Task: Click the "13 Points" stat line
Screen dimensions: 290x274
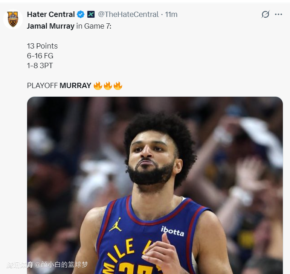Action: tap(42, 46)
